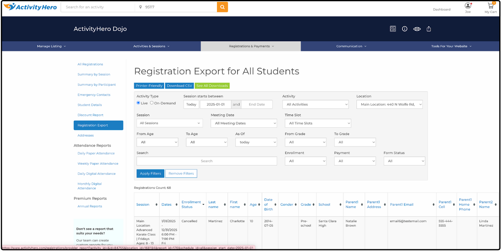The image size is (501, 251).
Task: Sort by Parent1 Name column arrows
Action: [362, 204]
